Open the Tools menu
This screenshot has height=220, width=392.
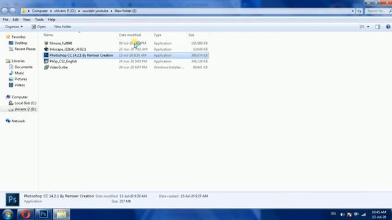click(39, 20)
